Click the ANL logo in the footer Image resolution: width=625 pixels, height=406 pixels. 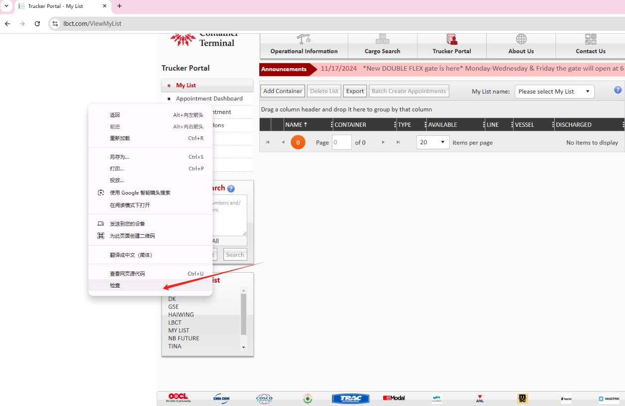pos(480,398)
